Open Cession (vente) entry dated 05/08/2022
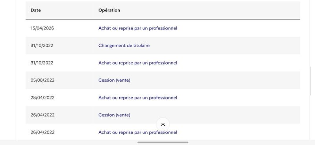Screen dimensions: 315x145 [x=114, y=80]
